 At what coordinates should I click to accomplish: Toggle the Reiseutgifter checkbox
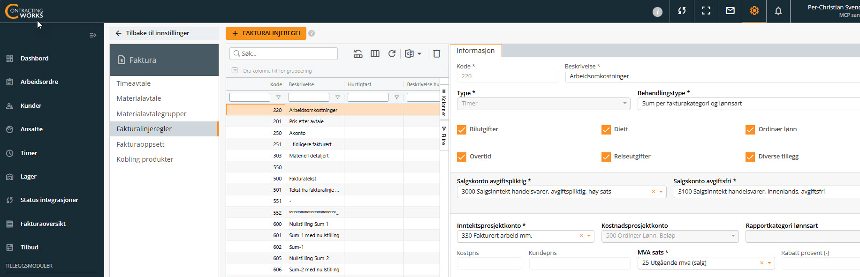606,157
